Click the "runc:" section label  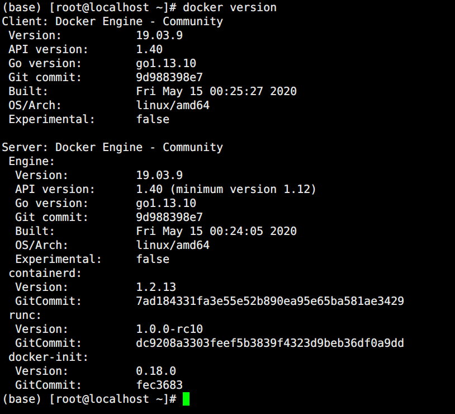25,315
